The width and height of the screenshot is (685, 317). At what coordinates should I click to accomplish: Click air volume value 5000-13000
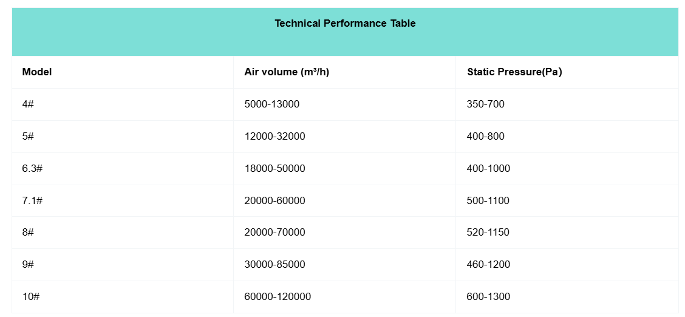(x=272, y=104)
